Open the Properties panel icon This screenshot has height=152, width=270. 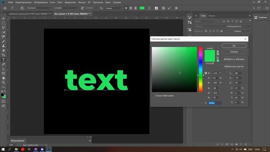click(x=256, y=17)
